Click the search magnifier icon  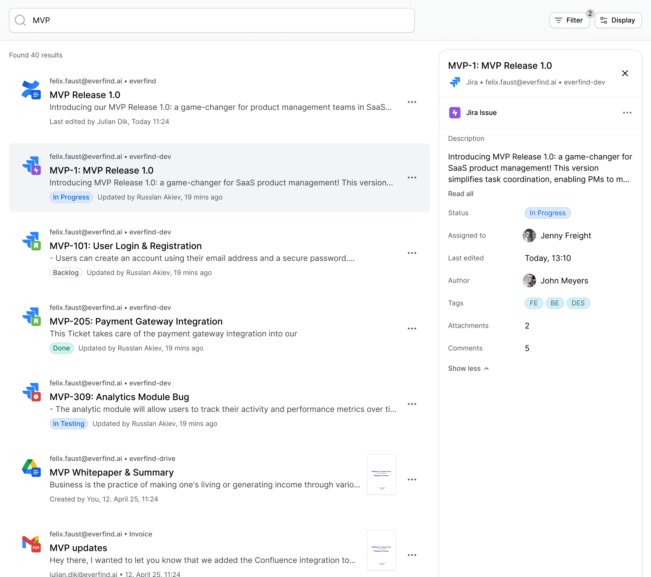point(20,20)
